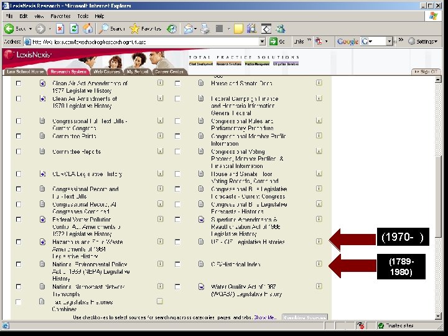Click the Back arrow button in toolbar
Image resolution: width=448 pixels, height=336 pixels.
[9, 29]
